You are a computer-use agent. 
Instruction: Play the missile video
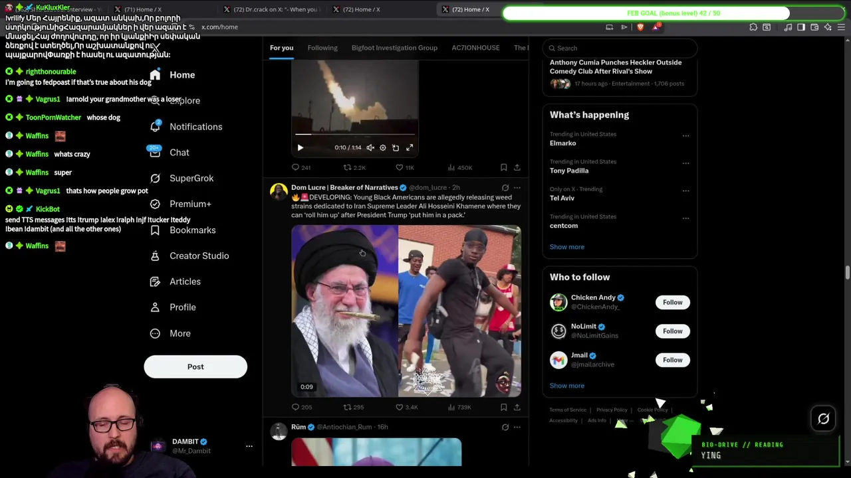pos(300,147)
